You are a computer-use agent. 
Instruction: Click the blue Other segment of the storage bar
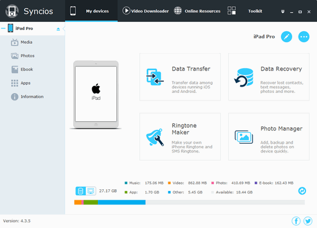[122, 202]
